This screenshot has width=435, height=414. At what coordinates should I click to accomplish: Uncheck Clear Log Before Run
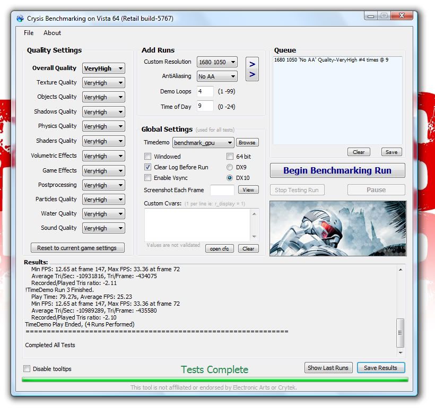(147, 167)
